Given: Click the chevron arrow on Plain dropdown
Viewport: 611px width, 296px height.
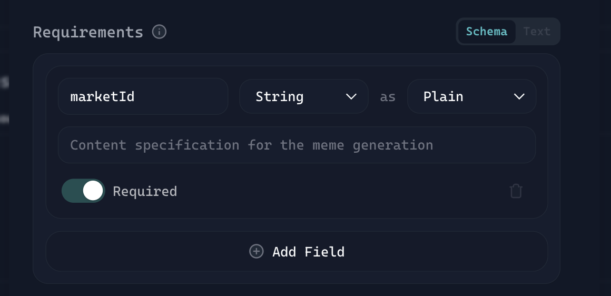Looking at the screenshot, I should (519, 96).
